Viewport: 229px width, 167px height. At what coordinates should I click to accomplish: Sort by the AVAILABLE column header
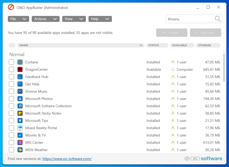click(x=182, y=45)
